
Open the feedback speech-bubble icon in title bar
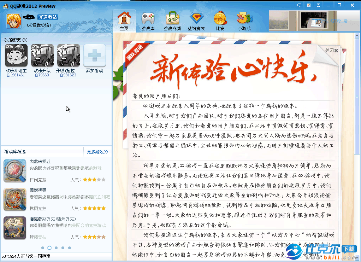299,5
